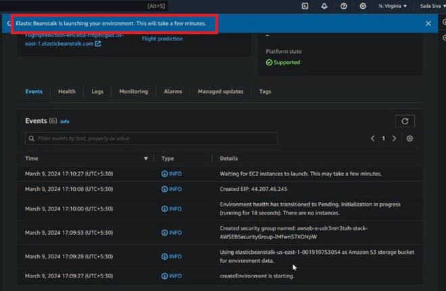Open events table preferences gear
The image size is (446, 291).
[x=410, y=138]
